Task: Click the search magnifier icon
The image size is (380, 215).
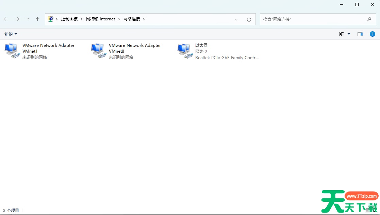Action: tap(369, 19)
